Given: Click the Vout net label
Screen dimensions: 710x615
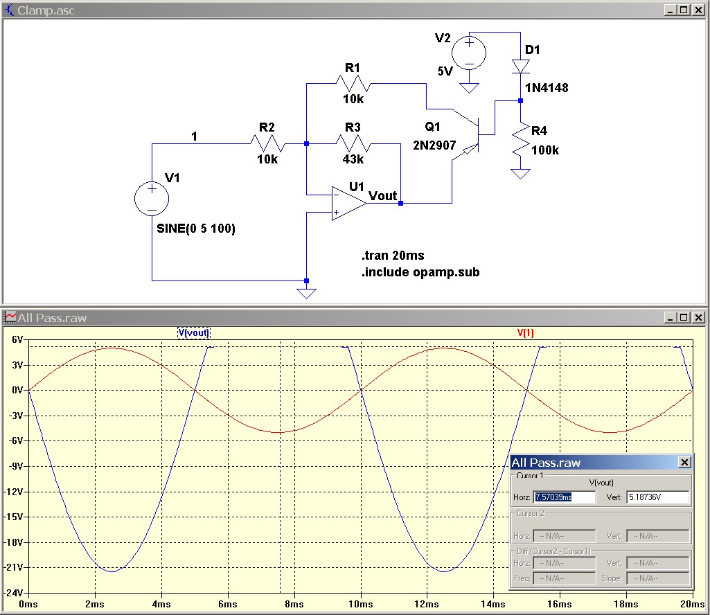Looking at the screenshot, I should pyautogui.click(x=382, y=195).
